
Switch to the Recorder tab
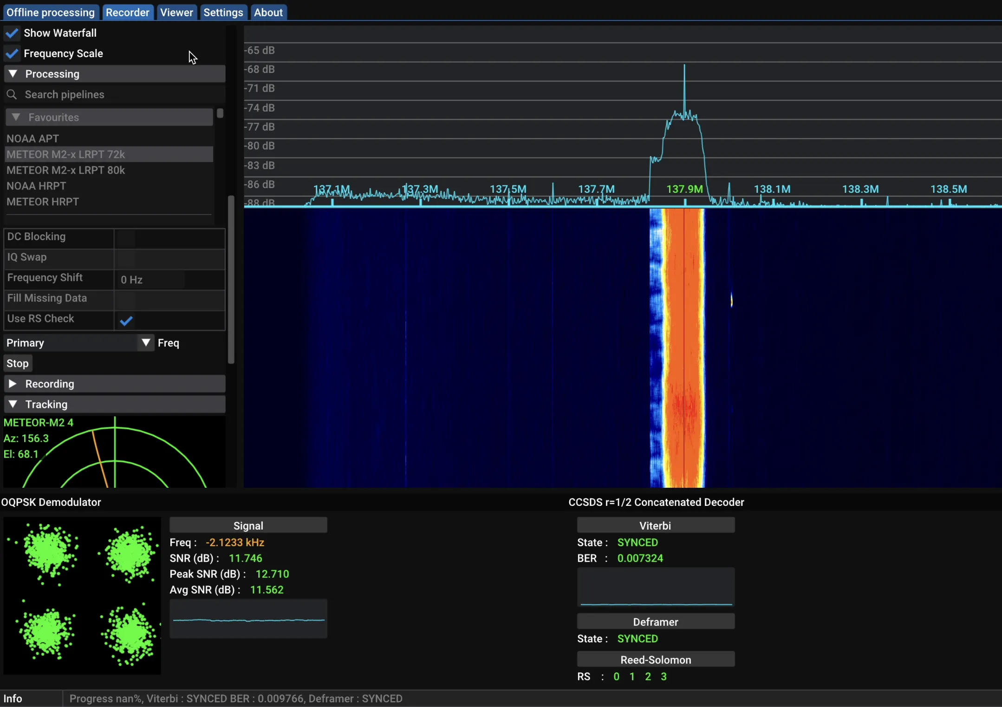point(127,13)
